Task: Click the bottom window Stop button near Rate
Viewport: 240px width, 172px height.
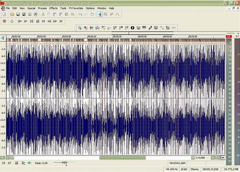Action: coord(17,163)
